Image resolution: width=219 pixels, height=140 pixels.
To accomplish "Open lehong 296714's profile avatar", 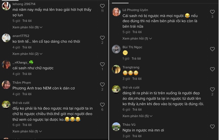I will pos(6,6).
